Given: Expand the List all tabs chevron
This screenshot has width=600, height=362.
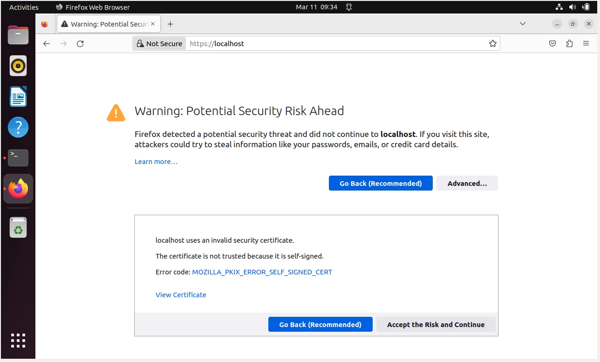Looking at the screenshot, I should 523,24.
